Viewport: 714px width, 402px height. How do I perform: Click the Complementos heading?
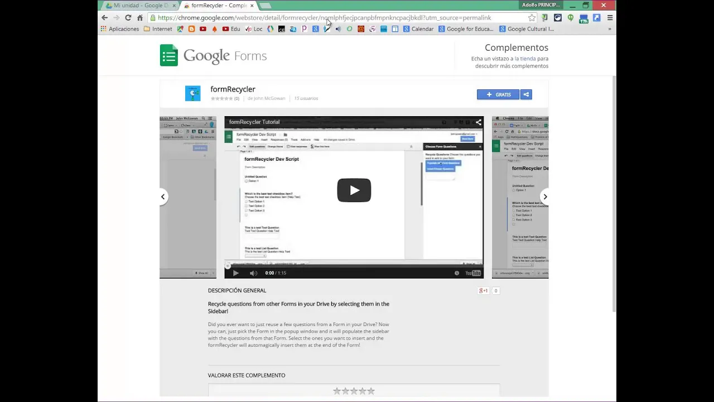coord(517,47)
